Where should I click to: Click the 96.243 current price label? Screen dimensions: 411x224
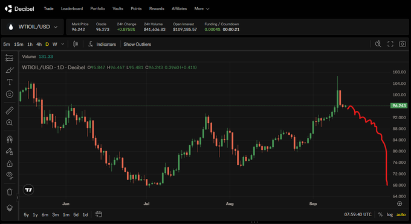[399, 106]
